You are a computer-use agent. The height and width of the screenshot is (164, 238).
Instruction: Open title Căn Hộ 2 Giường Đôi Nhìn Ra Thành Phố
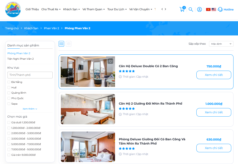(x=150, y=104)
